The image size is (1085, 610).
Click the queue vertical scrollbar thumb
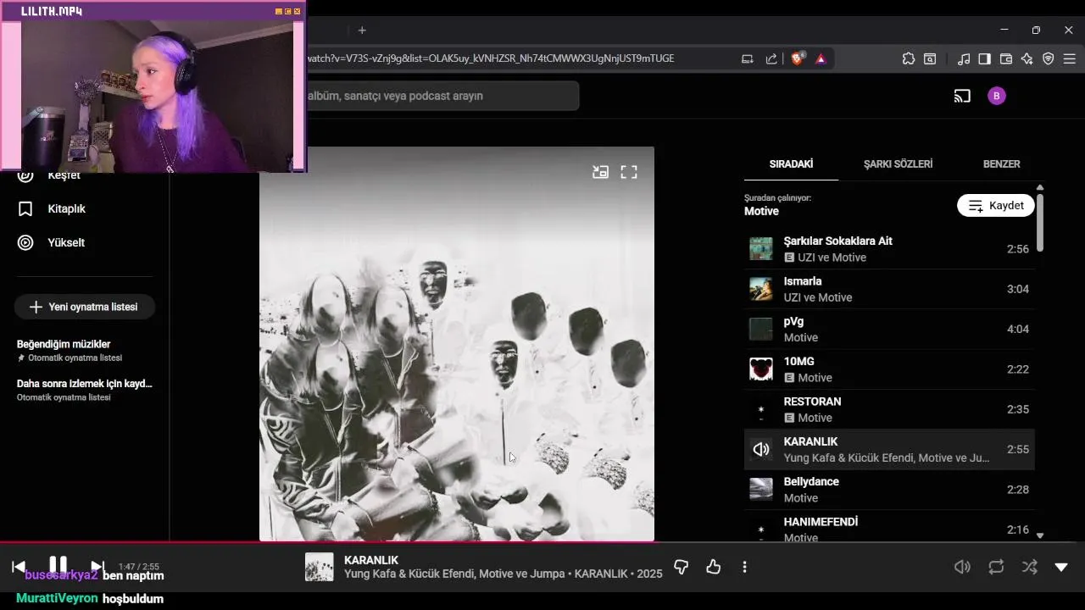point(1040,222)
